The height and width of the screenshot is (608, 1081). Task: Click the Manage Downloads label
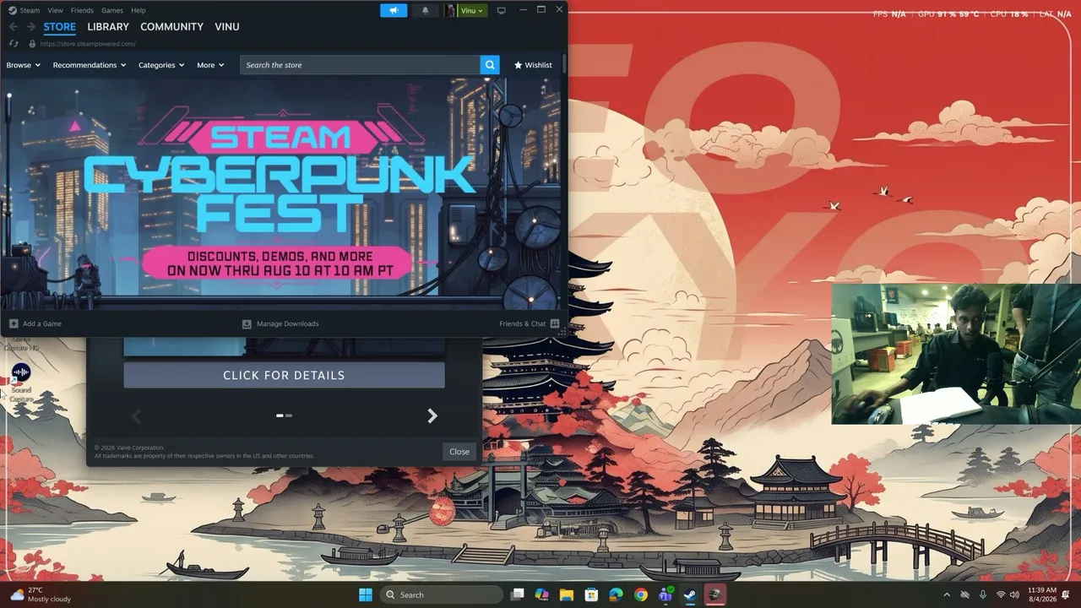point(288,323)
